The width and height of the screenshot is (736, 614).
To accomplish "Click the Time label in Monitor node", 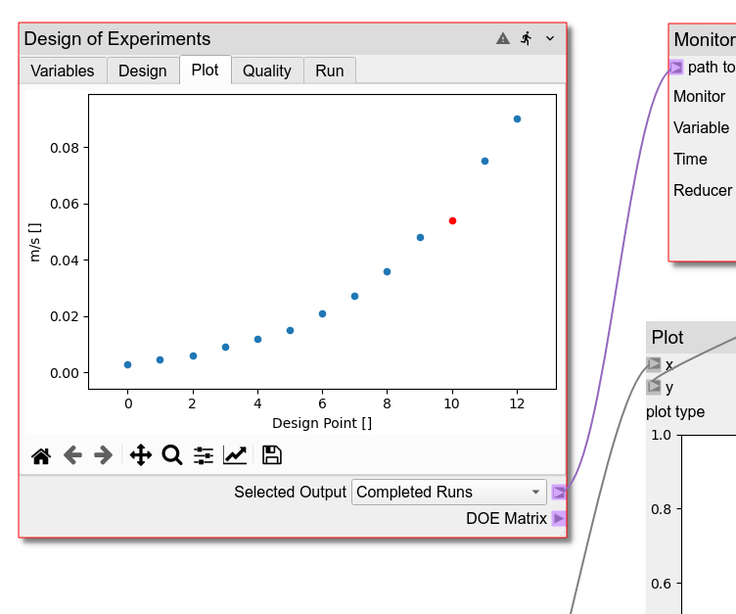I will (x=690, y=160).
